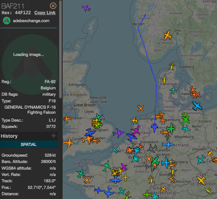Image resolution: width=217 pixels, height=199 pixels.
Task: Select the orange aircraft near Manchester
Action: pos(67,119)
